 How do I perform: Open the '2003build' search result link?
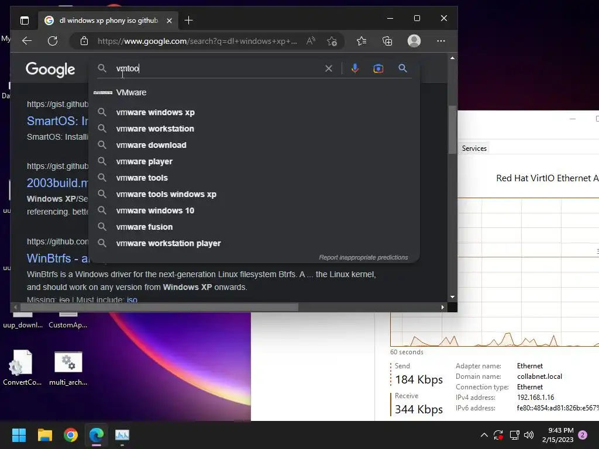pyautogui.click(x=57, y=183)
